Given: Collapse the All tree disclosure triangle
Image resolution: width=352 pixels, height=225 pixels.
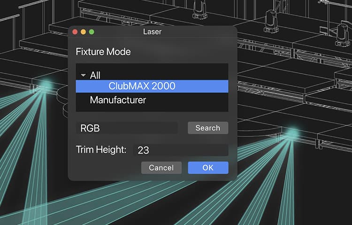Looking at the screenshot, I should pyautogui.click(x=83, y=75).
